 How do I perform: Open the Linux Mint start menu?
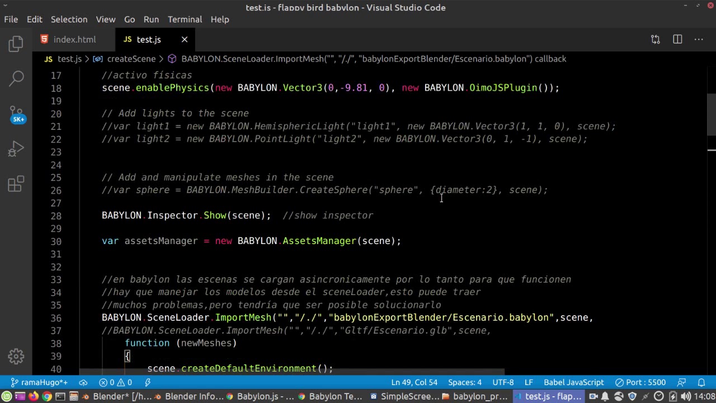pos(7,397)
